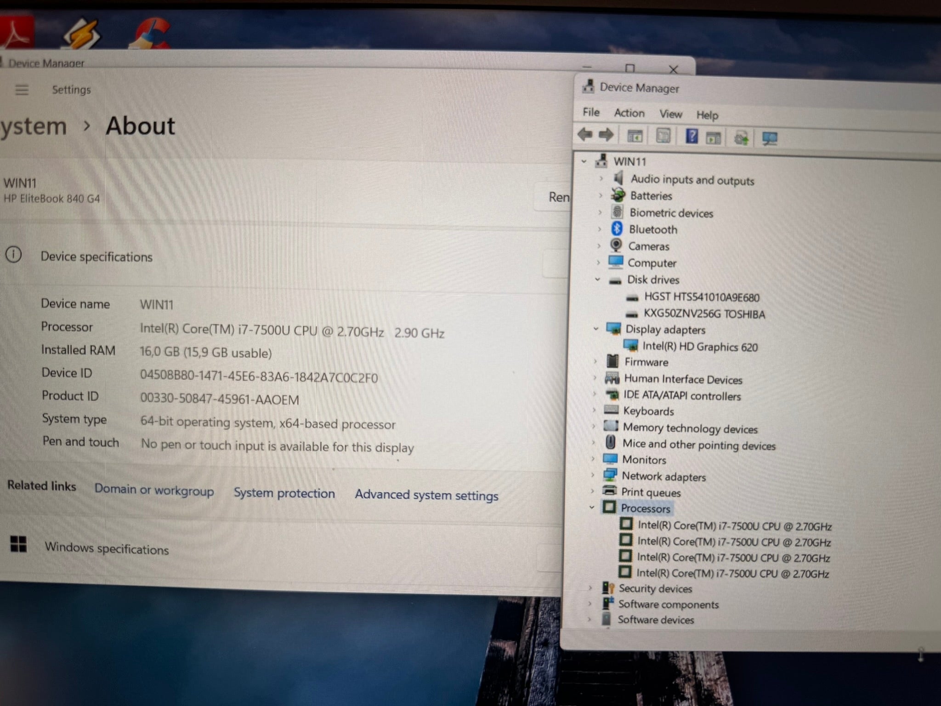The width and height of the screenshot is (941, 706).
Task: Expand the Biometric devices chevron
Action: 600,212
